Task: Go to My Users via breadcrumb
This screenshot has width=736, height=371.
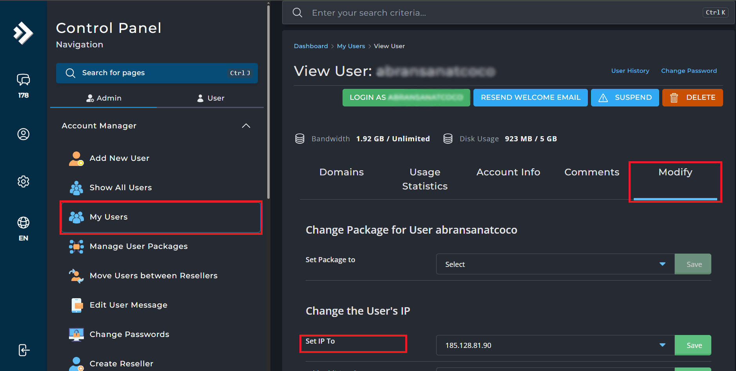Action: coord(351,46)
